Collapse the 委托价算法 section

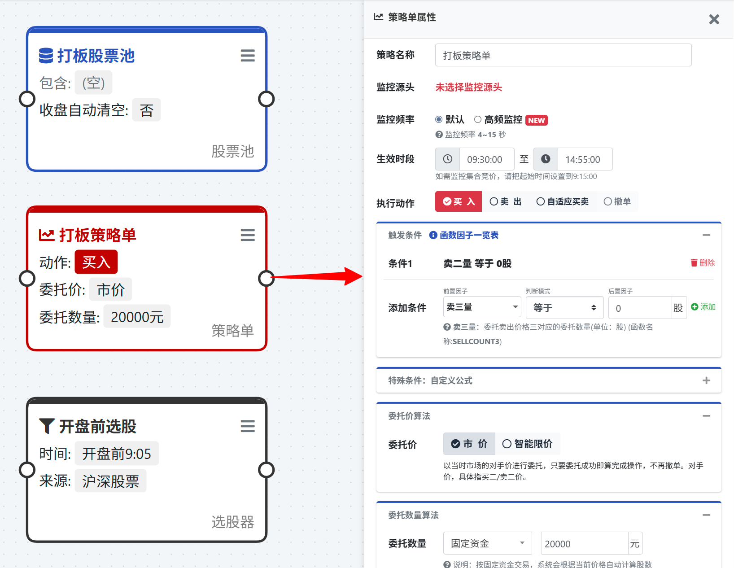(x=706, y=416)
